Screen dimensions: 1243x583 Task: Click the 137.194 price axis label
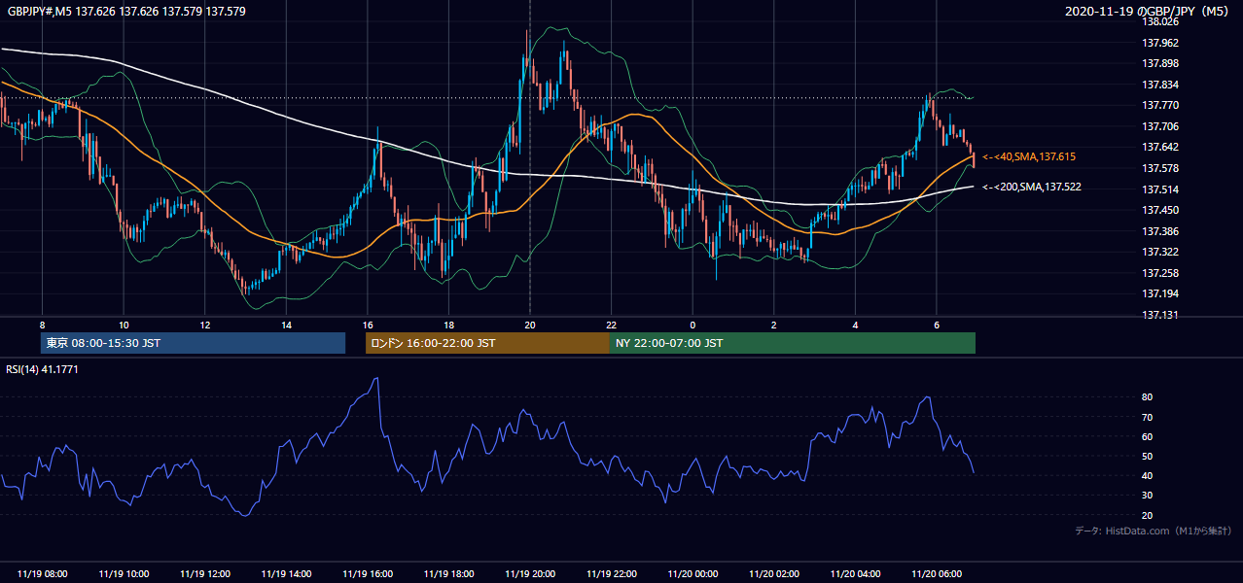(1159, 293)
